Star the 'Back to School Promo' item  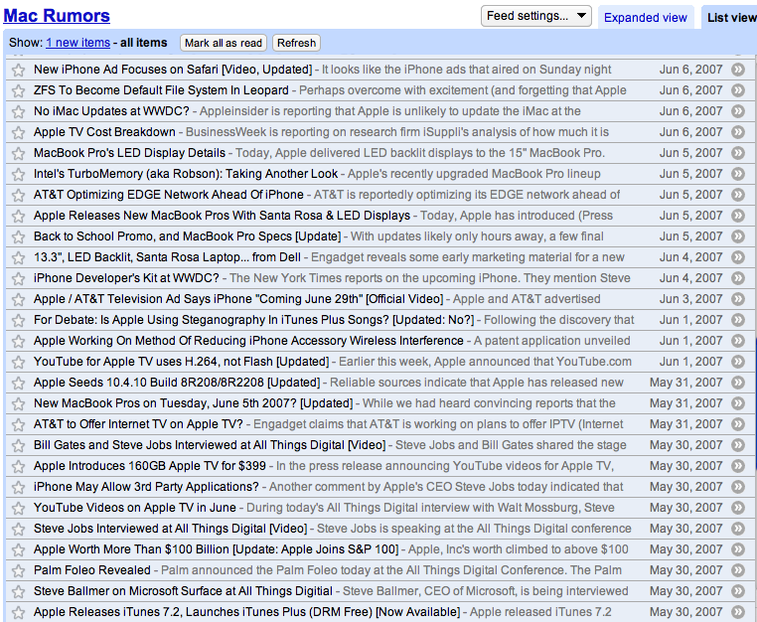pos(18,236)
